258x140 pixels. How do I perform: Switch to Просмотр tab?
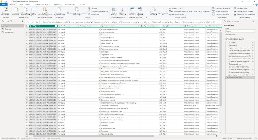point(58,5)
